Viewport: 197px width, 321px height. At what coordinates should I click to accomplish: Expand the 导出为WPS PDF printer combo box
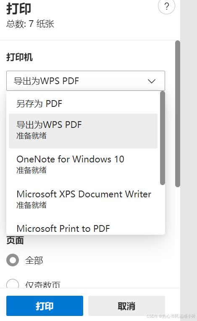[86, 81]
